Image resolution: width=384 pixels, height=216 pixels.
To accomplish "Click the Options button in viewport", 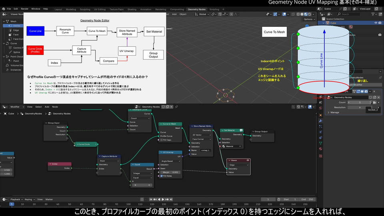I will [308, 19].
